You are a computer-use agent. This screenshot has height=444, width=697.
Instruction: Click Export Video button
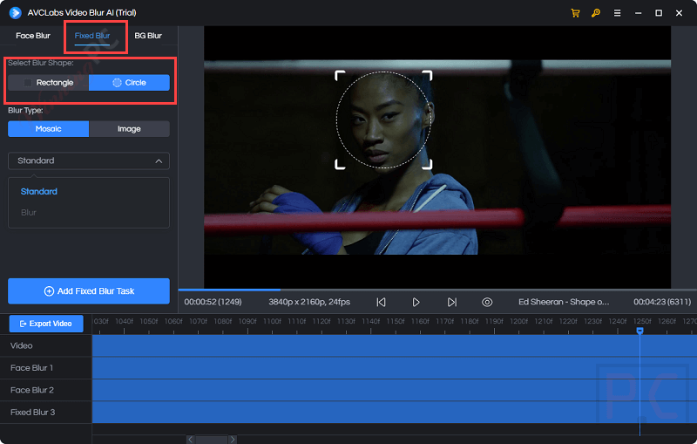point(46,324)
